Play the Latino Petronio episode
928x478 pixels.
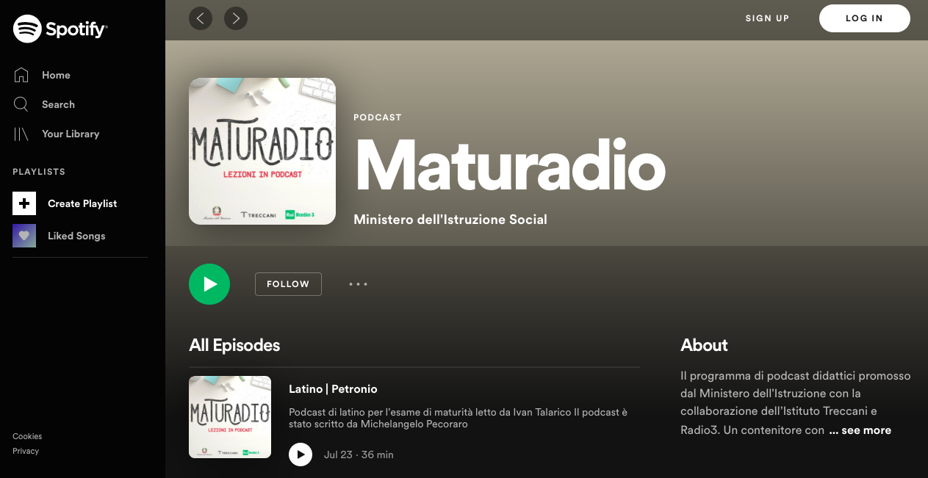tap(301, 455)
